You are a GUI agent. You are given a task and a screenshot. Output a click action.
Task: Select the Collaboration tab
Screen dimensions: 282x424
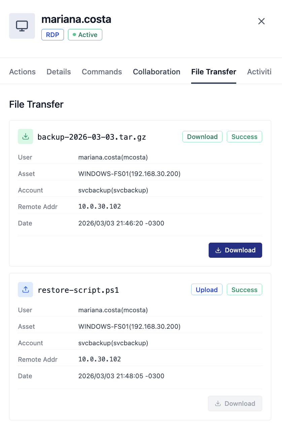click(x=156, y=72)
